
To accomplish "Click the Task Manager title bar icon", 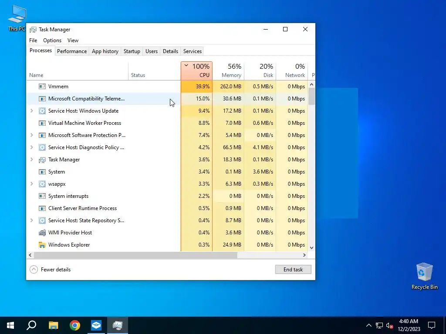I will click(x=33, y=30).
